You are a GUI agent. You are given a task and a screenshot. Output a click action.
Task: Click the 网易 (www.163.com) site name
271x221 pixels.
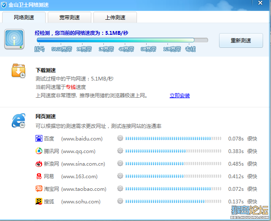point(71,177)
